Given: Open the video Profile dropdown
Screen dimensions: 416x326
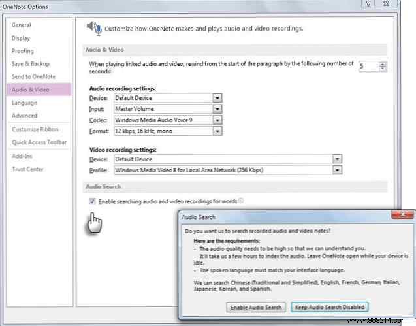Looking at the screenshot, I should [337, 170].
